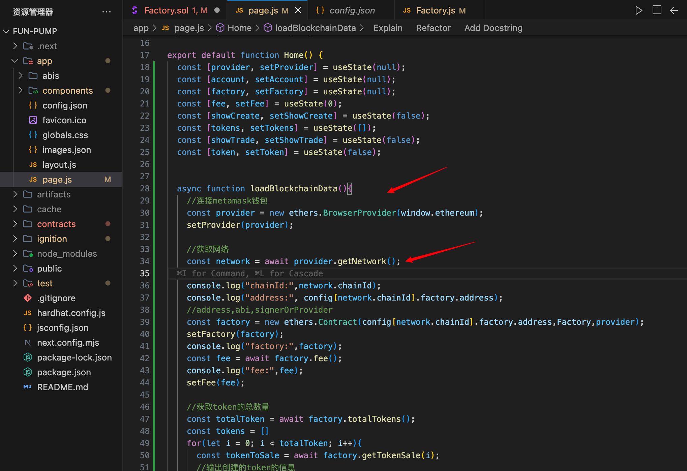Viewport: 687px width, 471px height.
Task: Click the package.json node icon
Action: point(28,372)
